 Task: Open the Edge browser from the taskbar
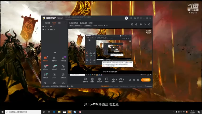(54, 112)
